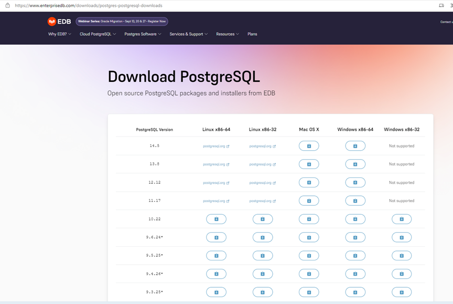The width and height of the screenshot is (453, 304).
Task: Click the EDB logo
Action: pos(59,22)
